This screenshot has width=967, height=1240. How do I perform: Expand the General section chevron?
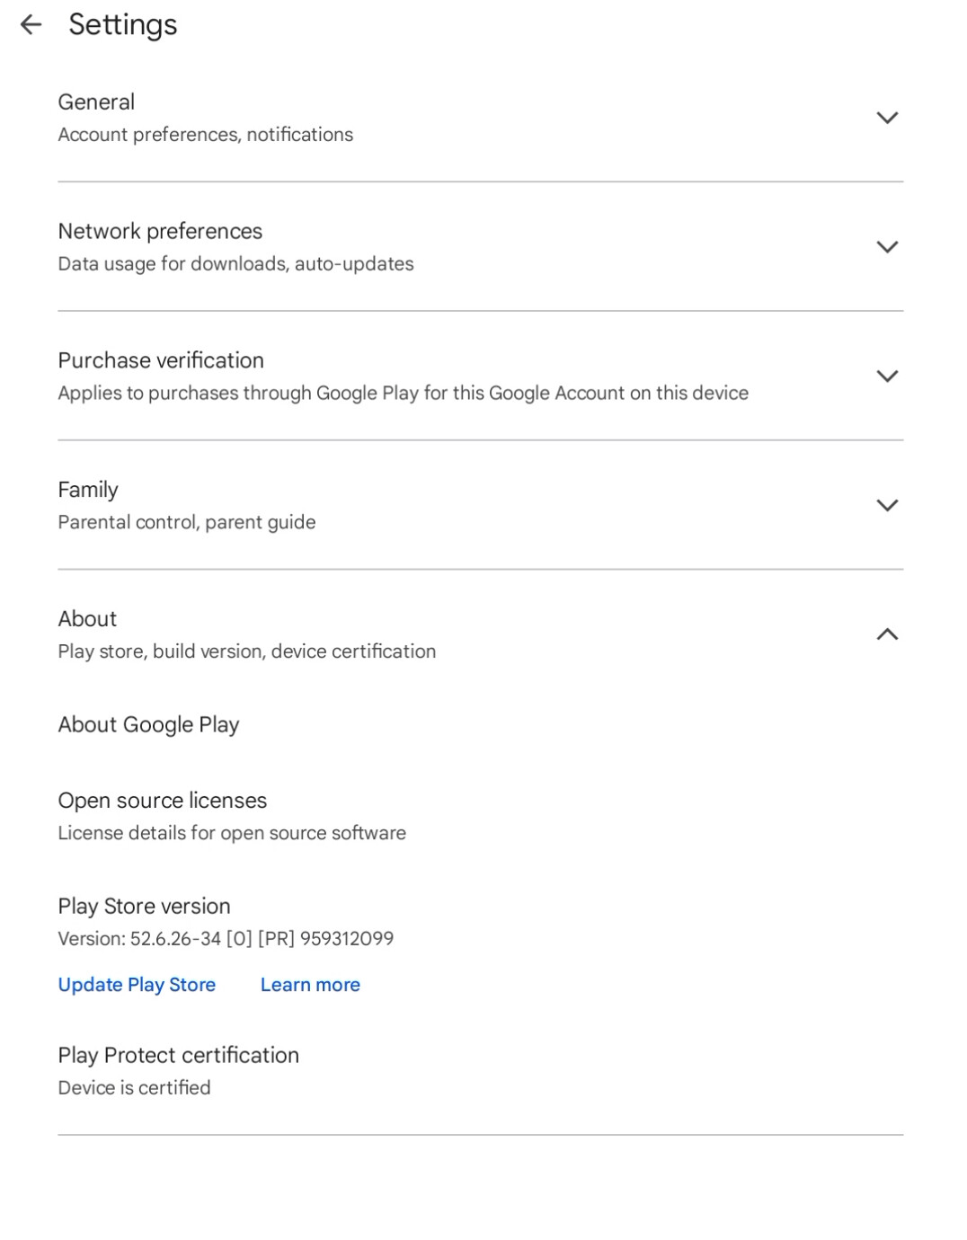[x=887, y=118]
